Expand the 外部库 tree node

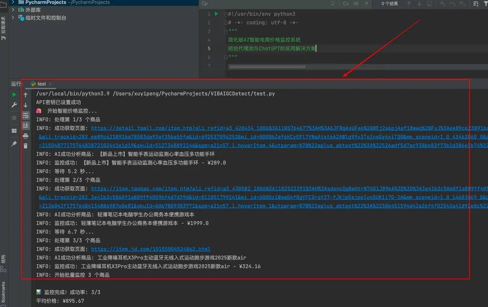pos(13,10)
